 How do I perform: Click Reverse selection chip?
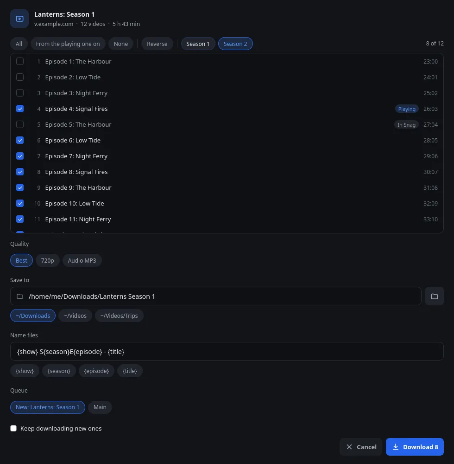(x=157, y=44)
